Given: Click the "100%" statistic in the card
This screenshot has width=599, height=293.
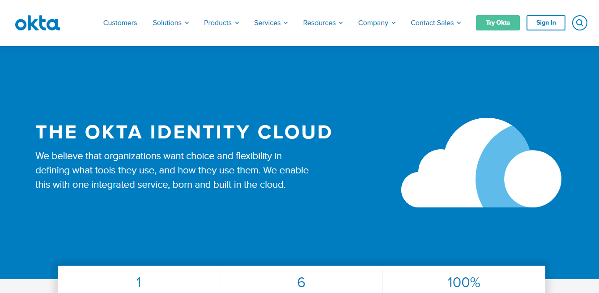Looking at the screenshot, I should (464, 283).
